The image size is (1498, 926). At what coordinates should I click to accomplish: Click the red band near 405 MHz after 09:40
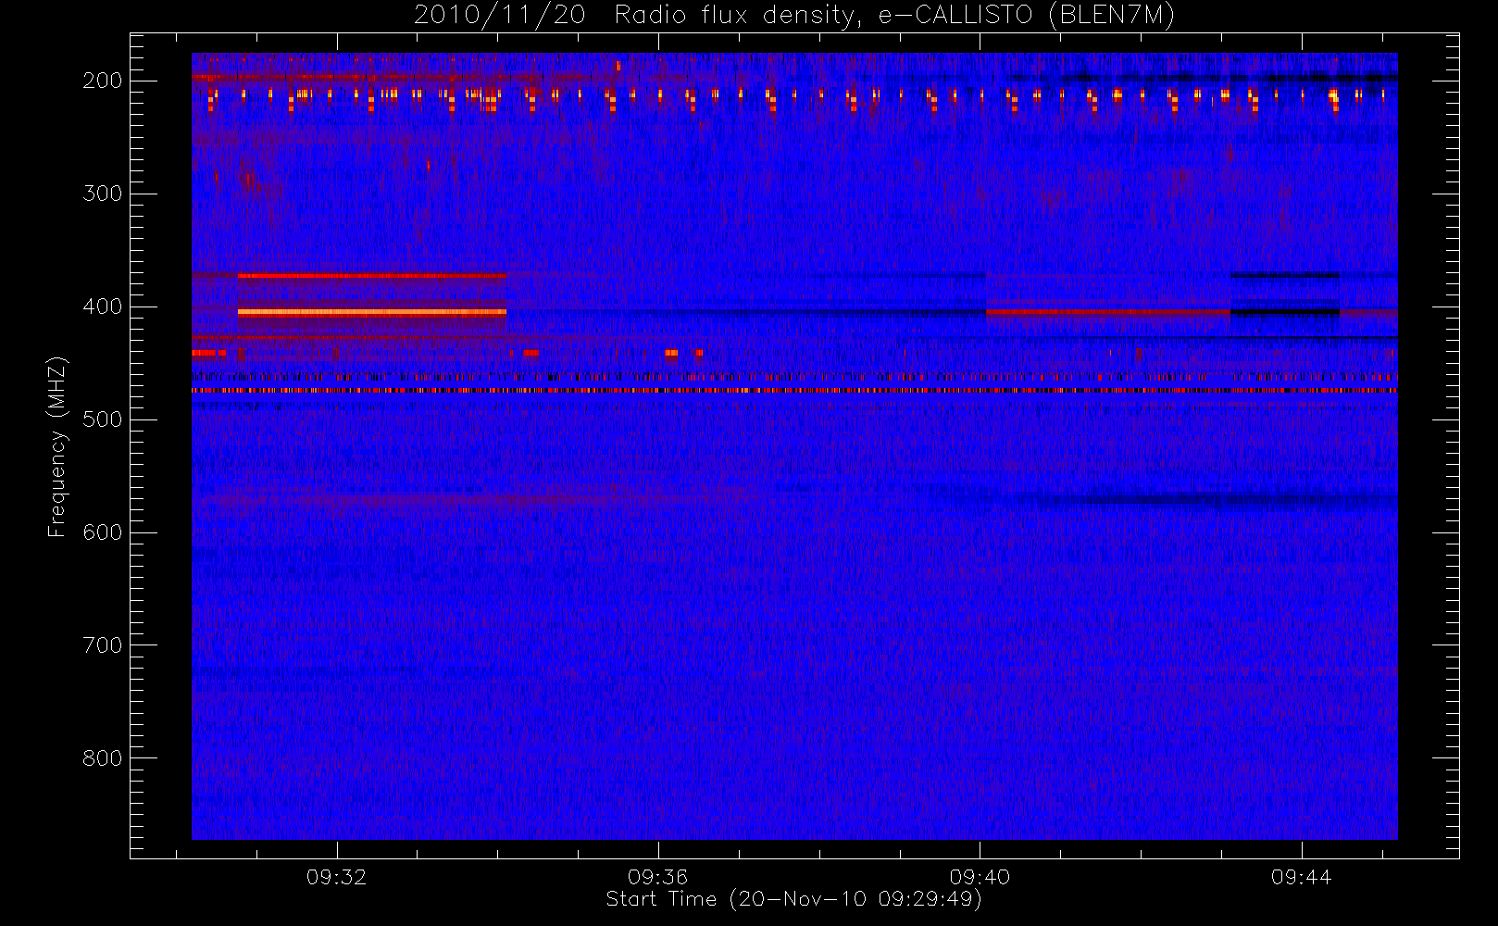point(1108,312)
